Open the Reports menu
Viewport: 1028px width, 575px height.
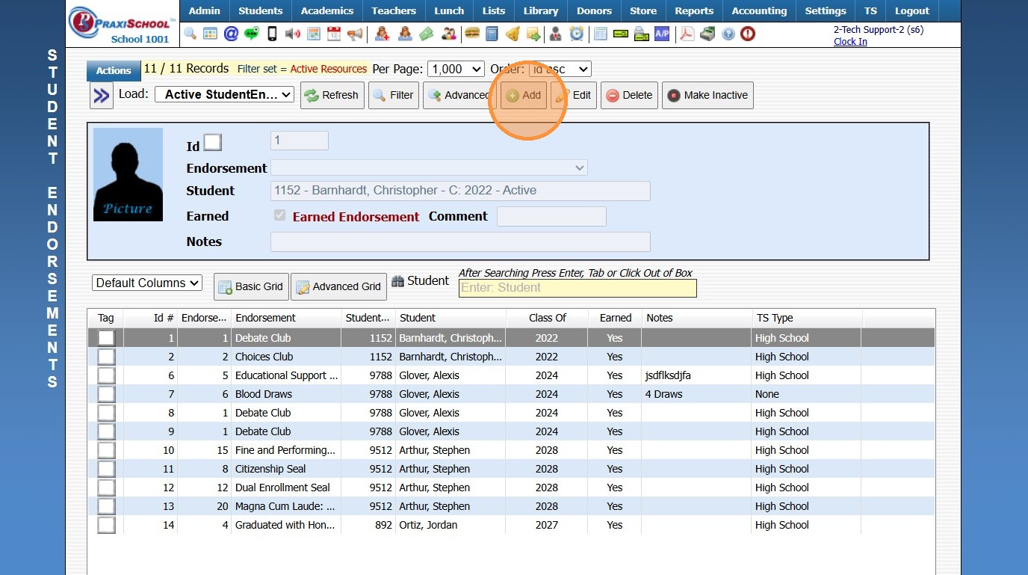coord(693,11)
